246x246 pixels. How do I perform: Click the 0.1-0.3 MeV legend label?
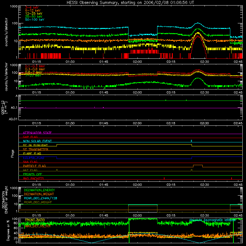35,66
